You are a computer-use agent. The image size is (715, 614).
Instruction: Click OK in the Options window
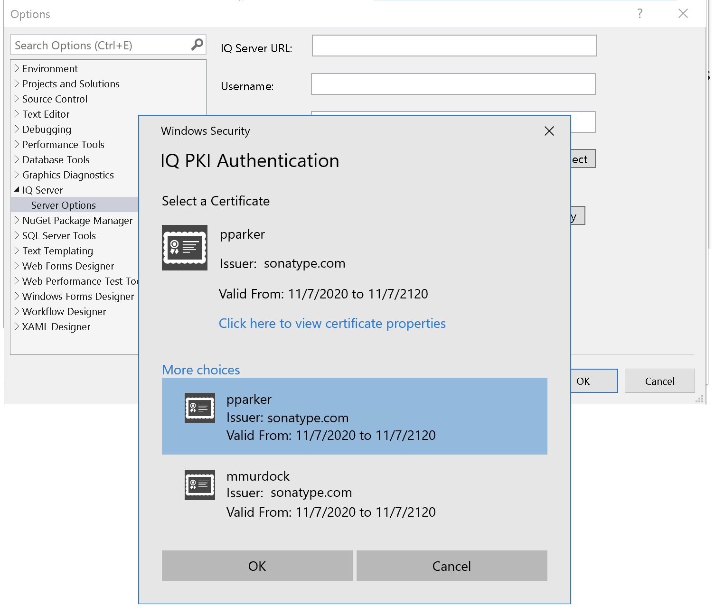[594, 381]
